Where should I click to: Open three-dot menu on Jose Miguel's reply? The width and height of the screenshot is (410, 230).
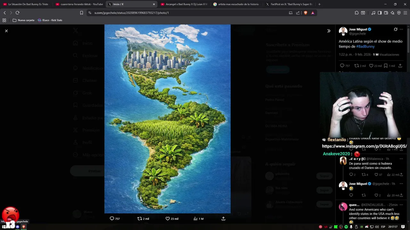tap(401, 184)
